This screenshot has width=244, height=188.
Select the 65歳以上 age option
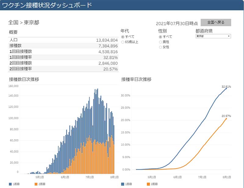point(123,42)
